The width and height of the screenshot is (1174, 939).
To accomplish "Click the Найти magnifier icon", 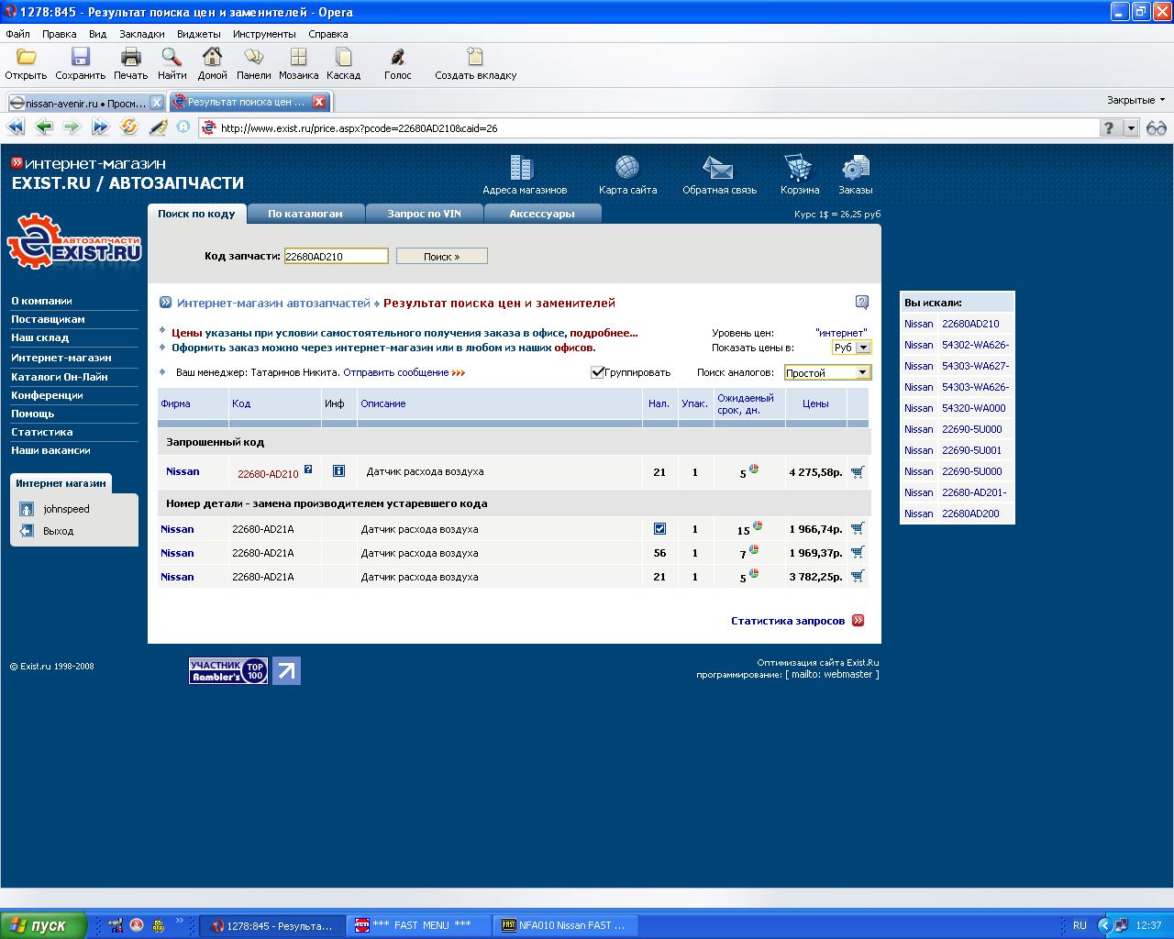I will click(x=172, y=58).
